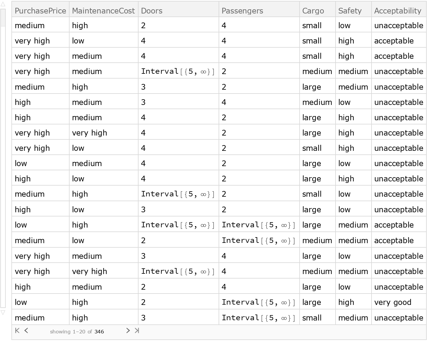This screenshot has width=427, height=349.
Task: Select the MaintenanceCost column header
Action: coord(103,10)
